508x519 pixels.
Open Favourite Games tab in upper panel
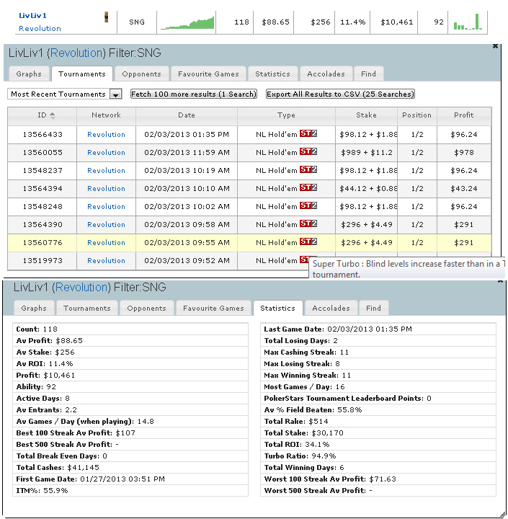click(x=208, y=74)
